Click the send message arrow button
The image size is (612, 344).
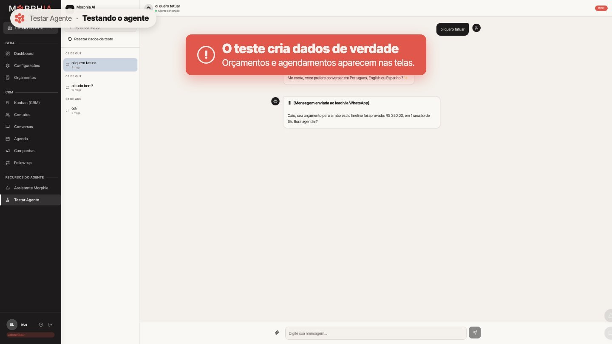(x=475, y=333)
